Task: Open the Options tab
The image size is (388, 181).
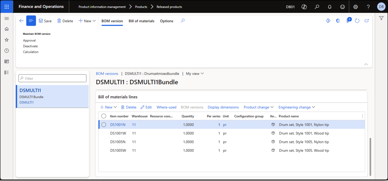Action: point(166,21)
